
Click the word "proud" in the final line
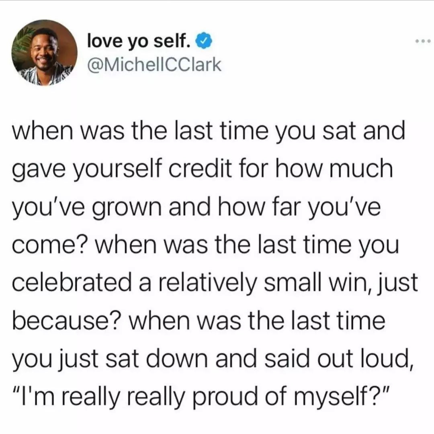pyautogui.click(x=228, y=395)
